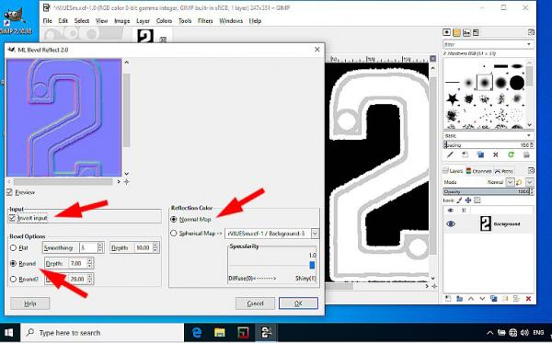Toggle the Invert input checkbox
This screenshot has width=552, height=343.
(x=12, y=218)
